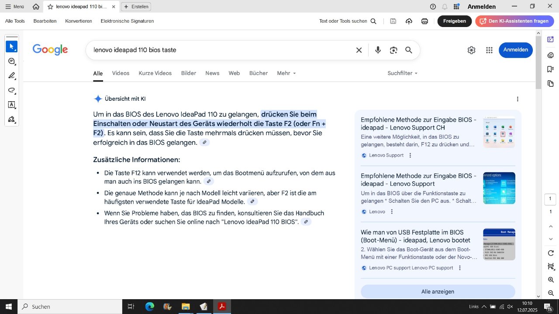Select the Videos search tab
559x314 pixels.
click(x=121, y=73)
